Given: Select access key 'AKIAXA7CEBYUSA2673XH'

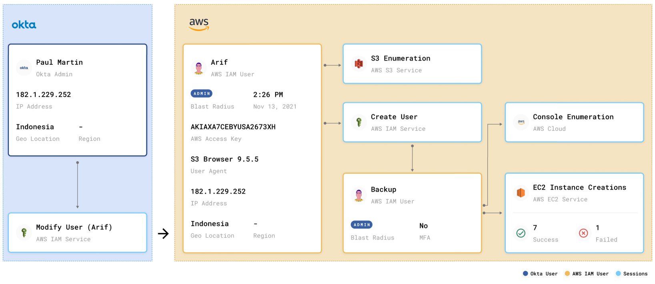Looking at the screenshot, I should 233,127.
